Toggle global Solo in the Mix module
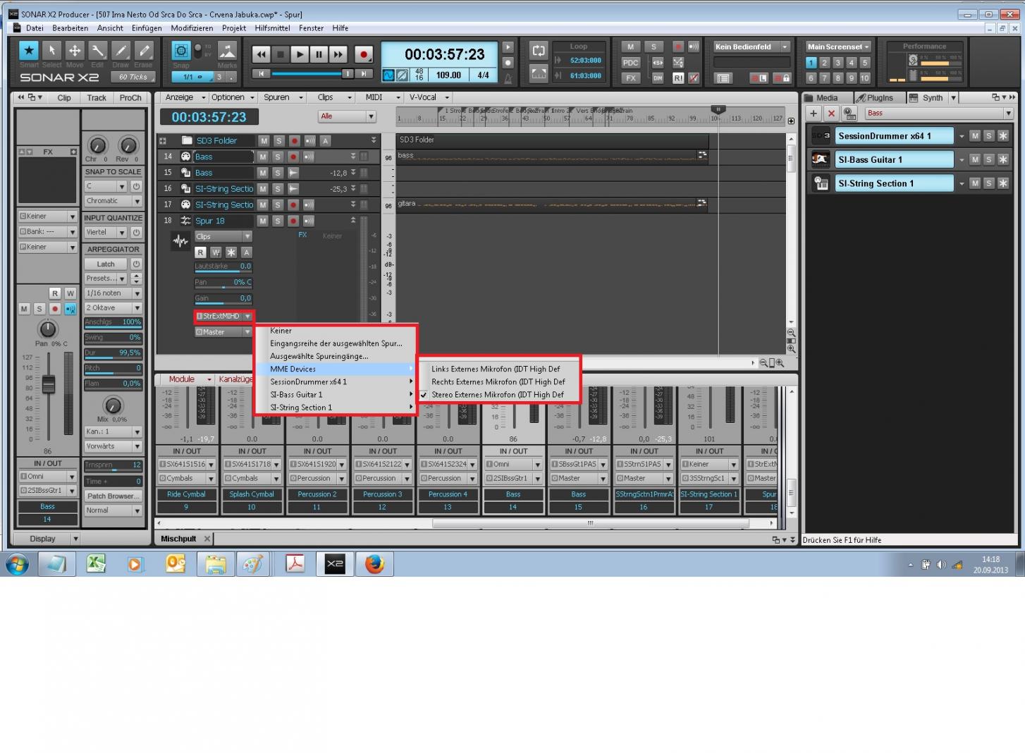The width and height of the screenshot is (1025, 753). [x=653, y=47]
